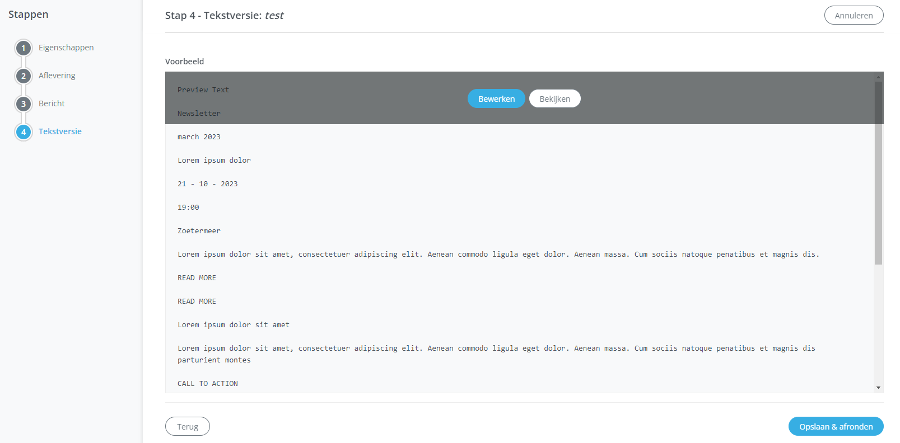Go back with the Terug button
The height and width of the screenshot is (443, 900).
[x=188, y=426]
